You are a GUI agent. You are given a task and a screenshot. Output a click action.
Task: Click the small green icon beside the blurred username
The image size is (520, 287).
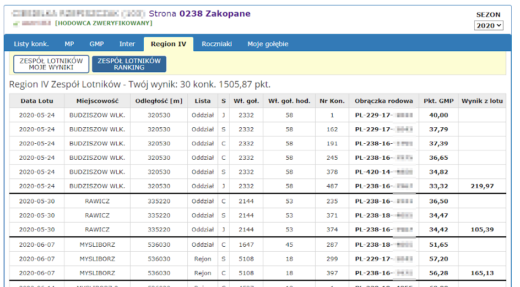click(16, 24)
